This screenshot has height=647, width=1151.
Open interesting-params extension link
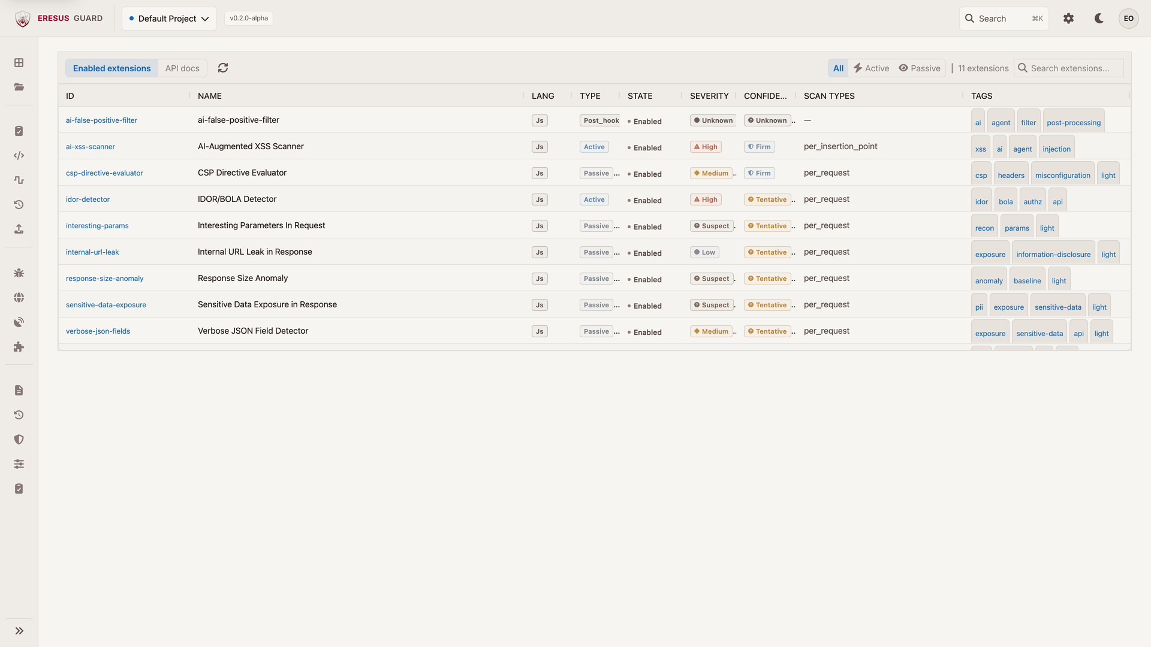click(x=97, y=226)
